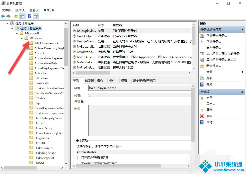Click the 创建任务 clock icon
246x174 pixels.
(202, 42)
